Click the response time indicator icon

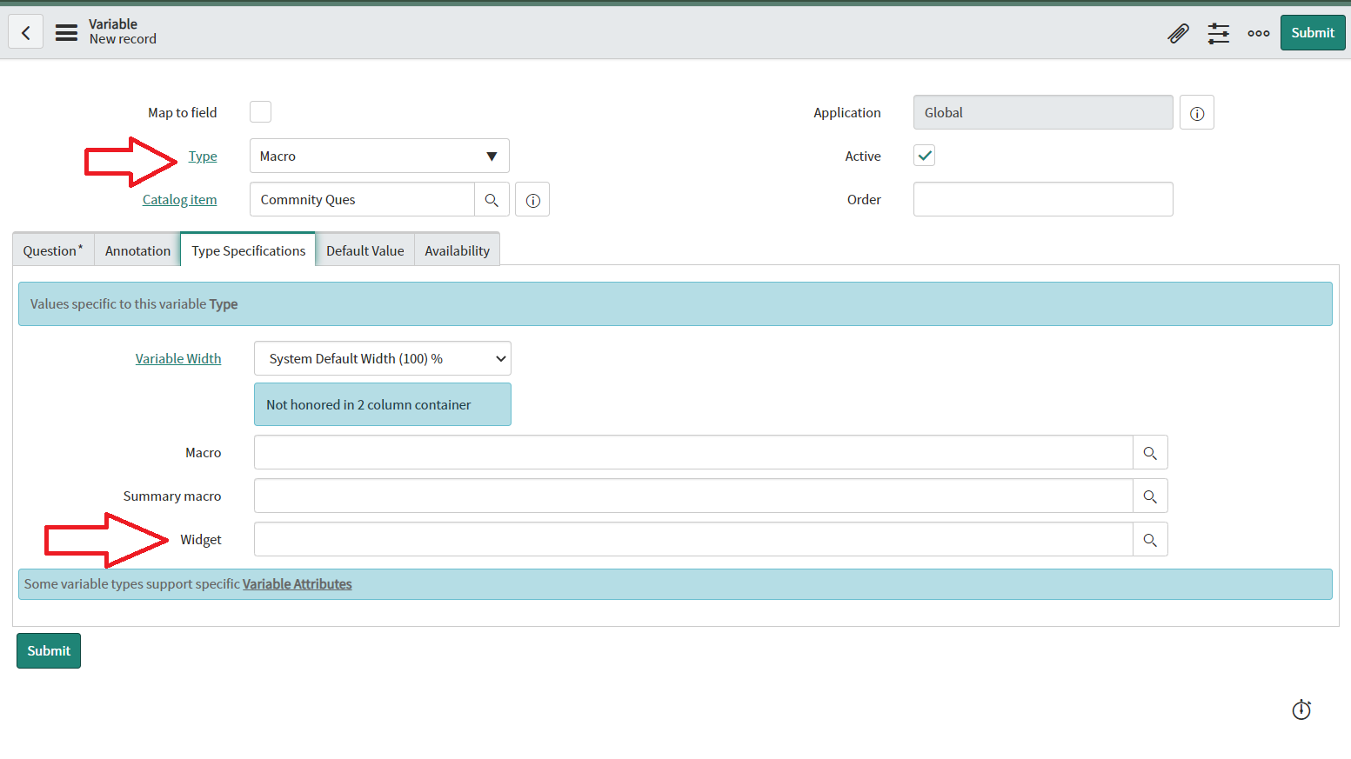coord(1301,709)
